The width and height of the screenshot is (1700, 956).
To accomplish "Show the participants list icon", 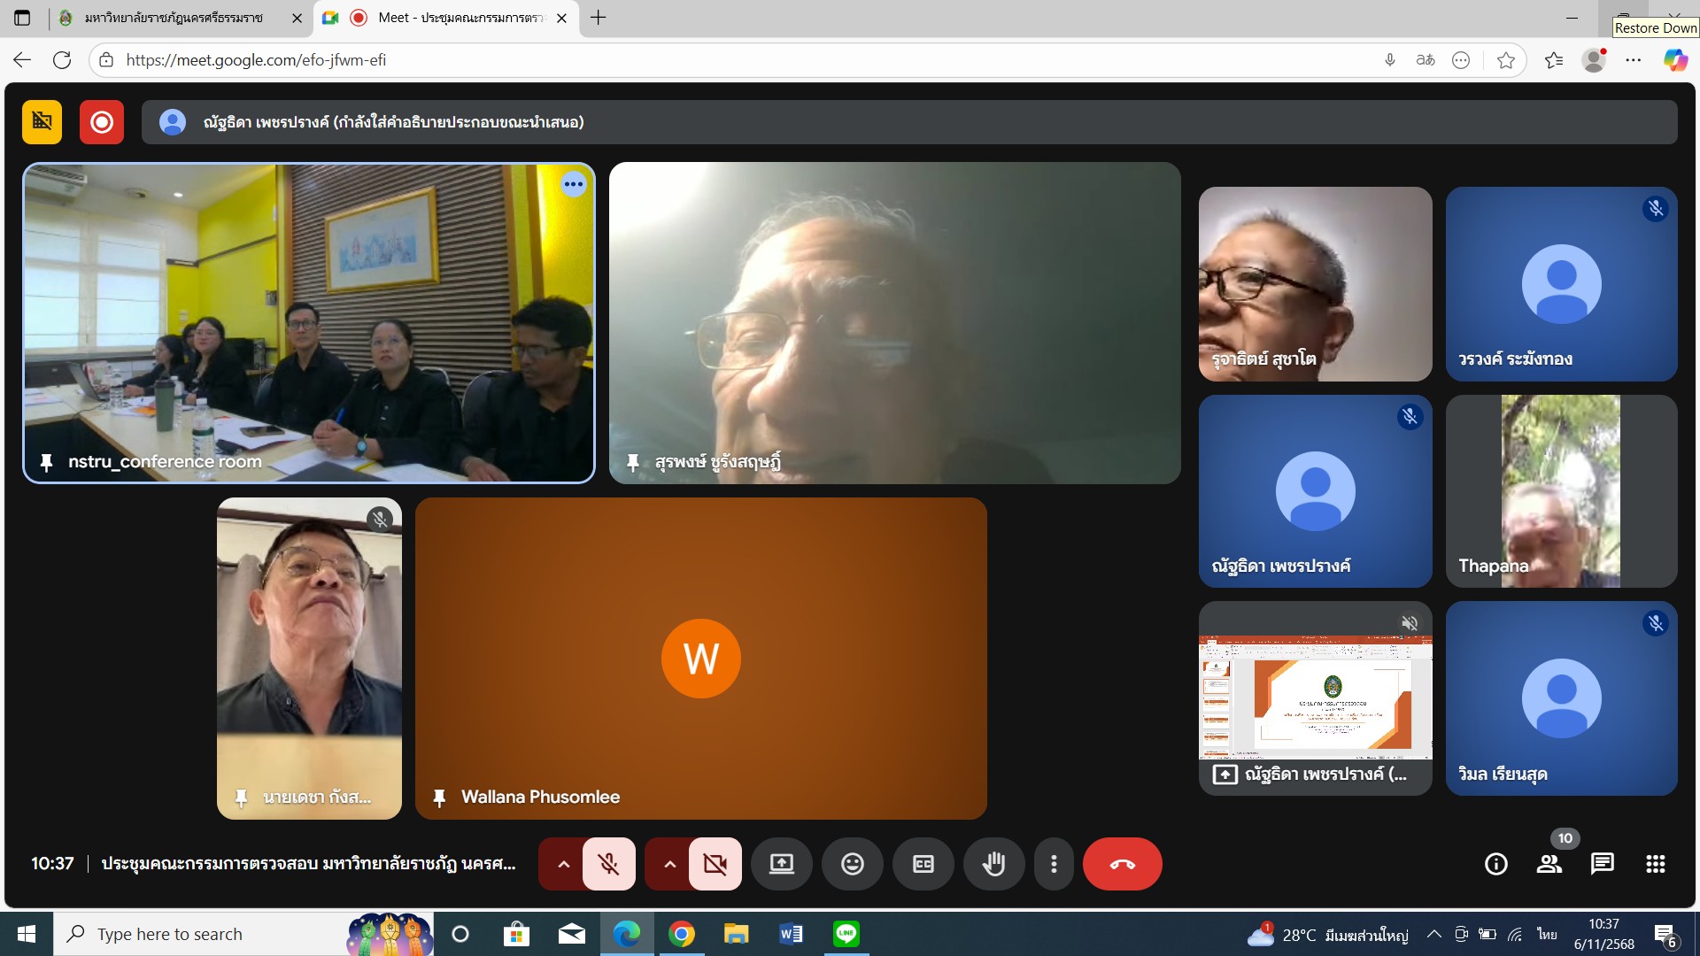I will click(x=1549, y=864).
